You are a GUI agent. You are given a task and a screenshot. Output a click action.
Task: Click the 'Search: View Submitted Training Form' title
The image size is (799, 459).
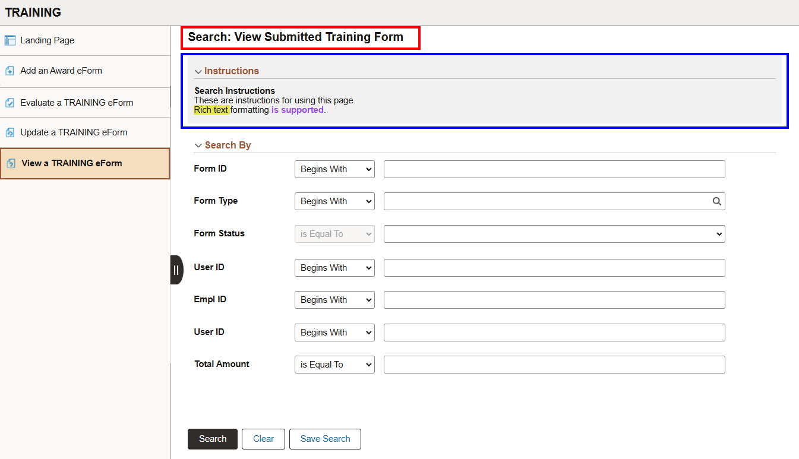[296, 37]
